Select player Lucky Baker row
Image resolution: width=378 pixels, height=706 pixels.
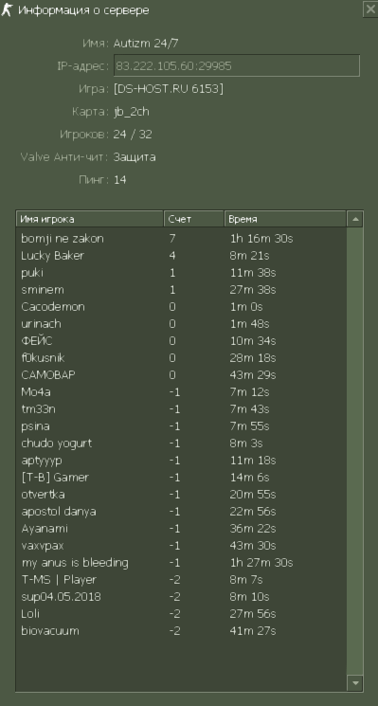[181, 255]
